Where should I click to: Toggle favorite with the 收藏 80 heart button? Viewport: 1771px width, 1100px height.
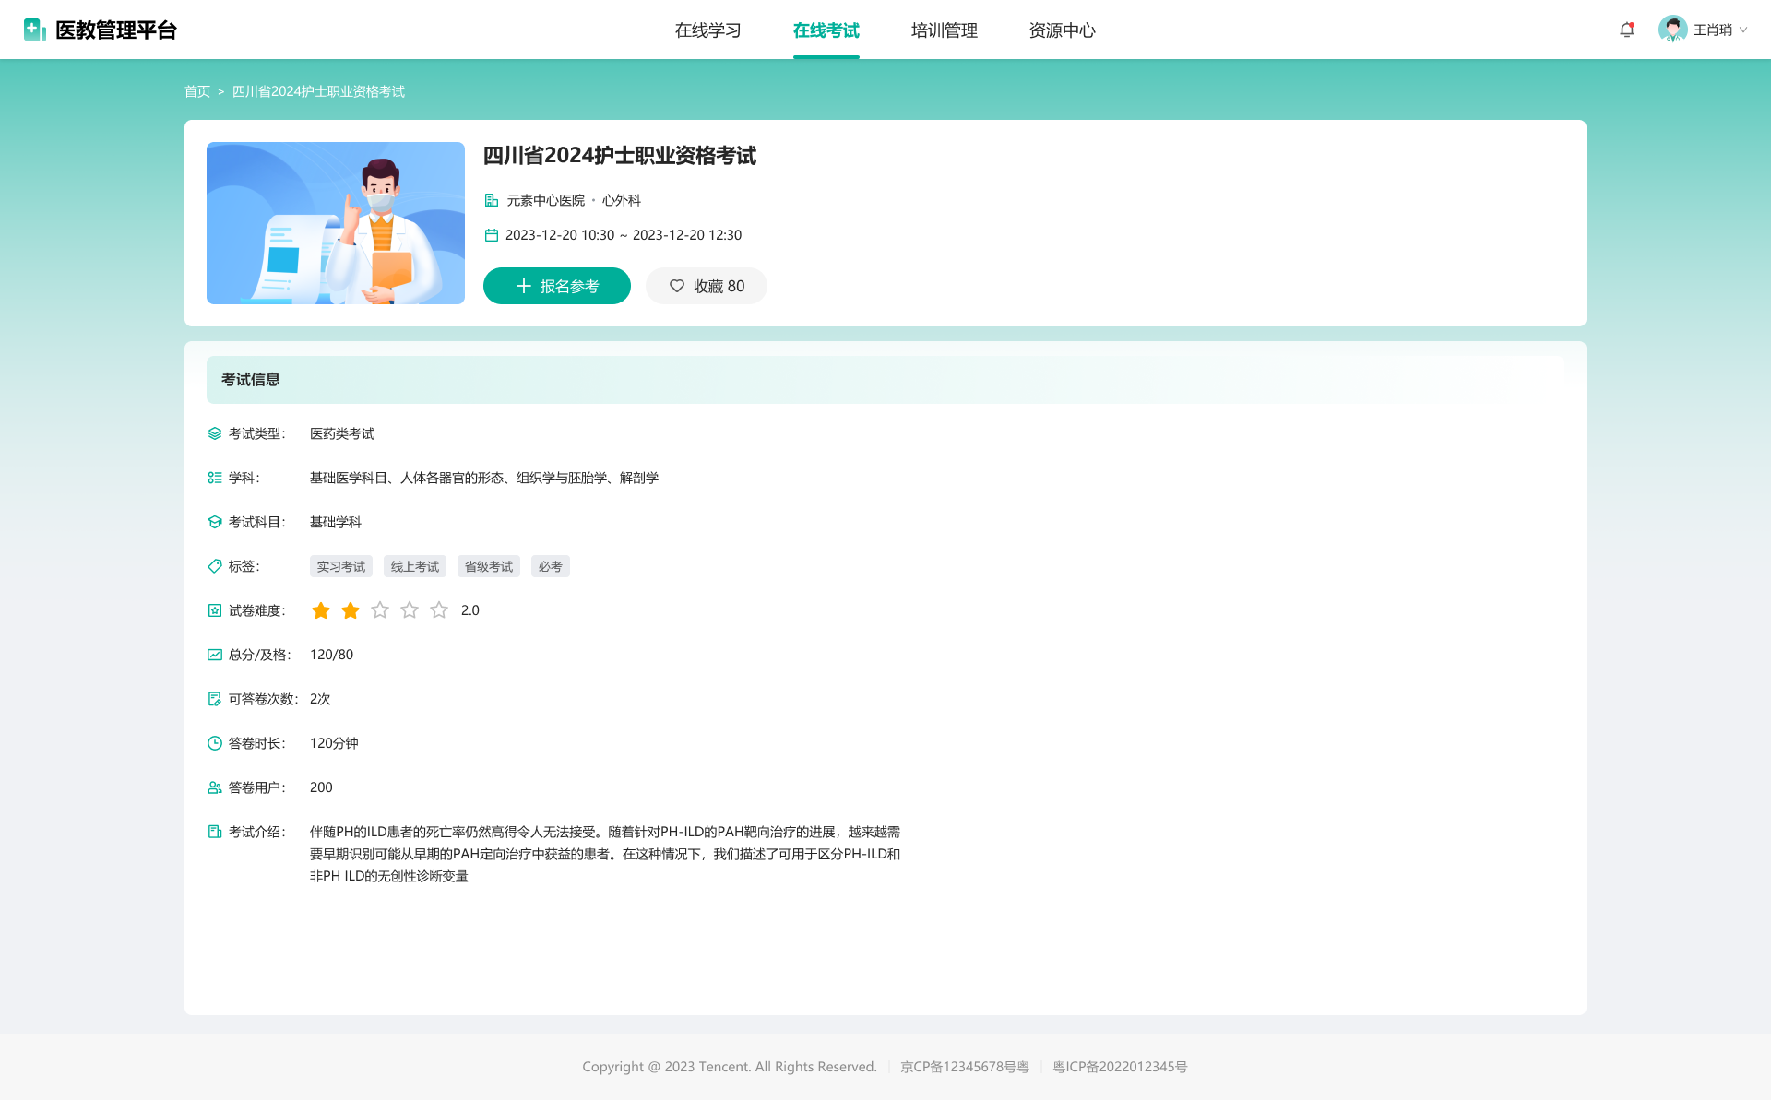[706, 286]
